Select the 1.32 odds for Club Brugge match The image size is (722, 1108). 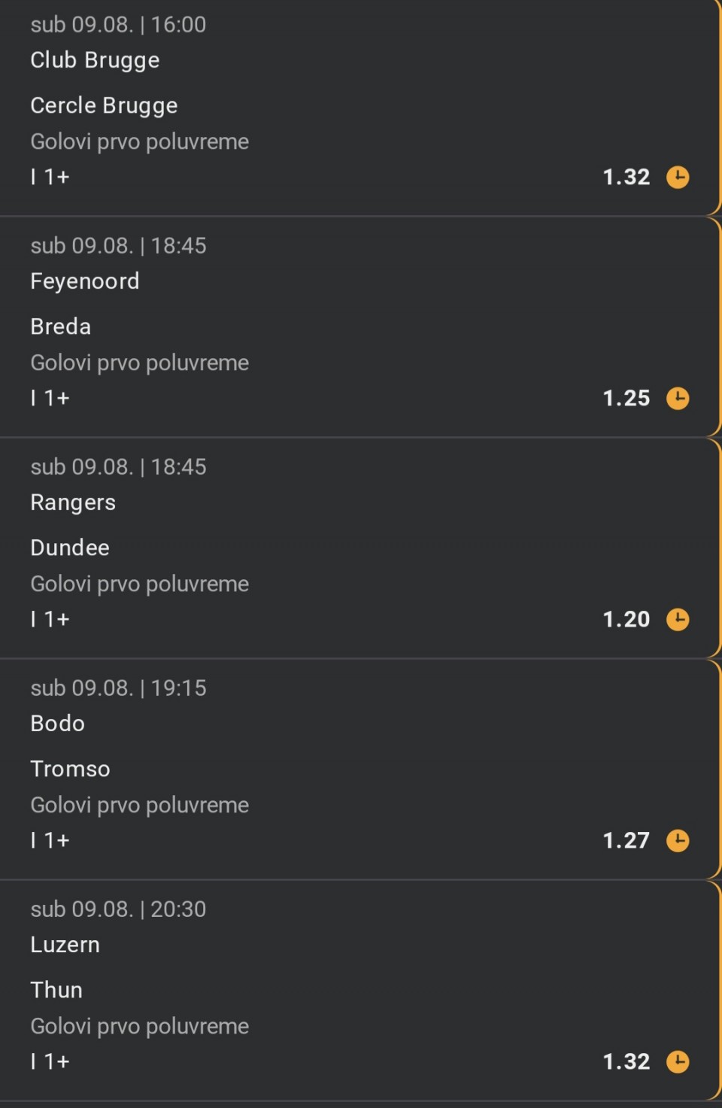[626, 178]
